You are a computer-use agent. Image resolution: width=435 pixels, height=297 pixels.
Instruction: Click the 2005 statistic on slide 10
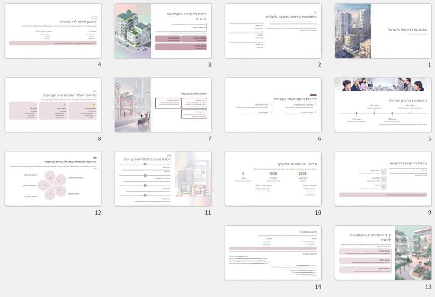tap(302, 174)
